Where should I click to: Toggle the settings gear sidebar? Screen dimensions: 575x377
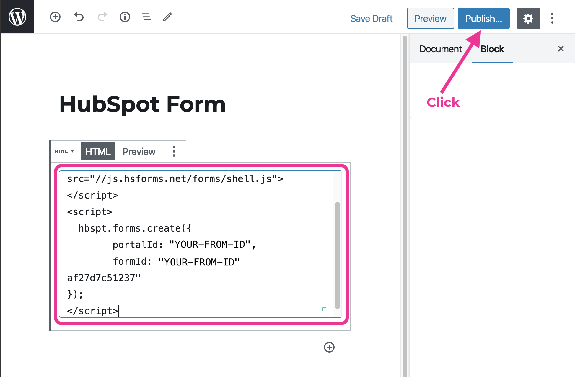[528, 18]
